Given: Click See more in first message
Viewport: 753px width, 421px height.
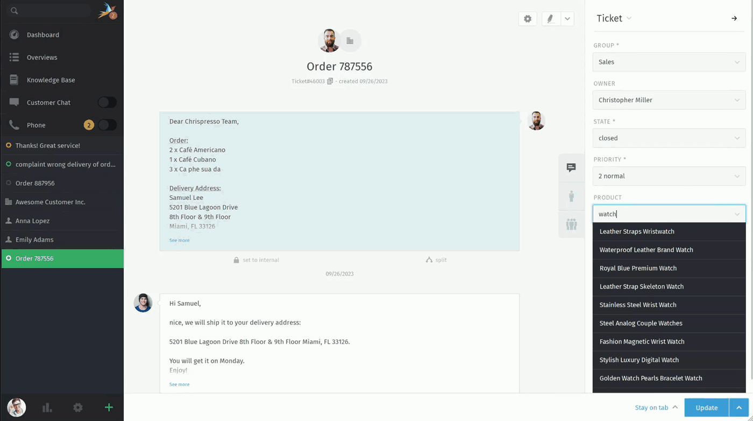Looking at the screenshot, I should tap(179, 240).
